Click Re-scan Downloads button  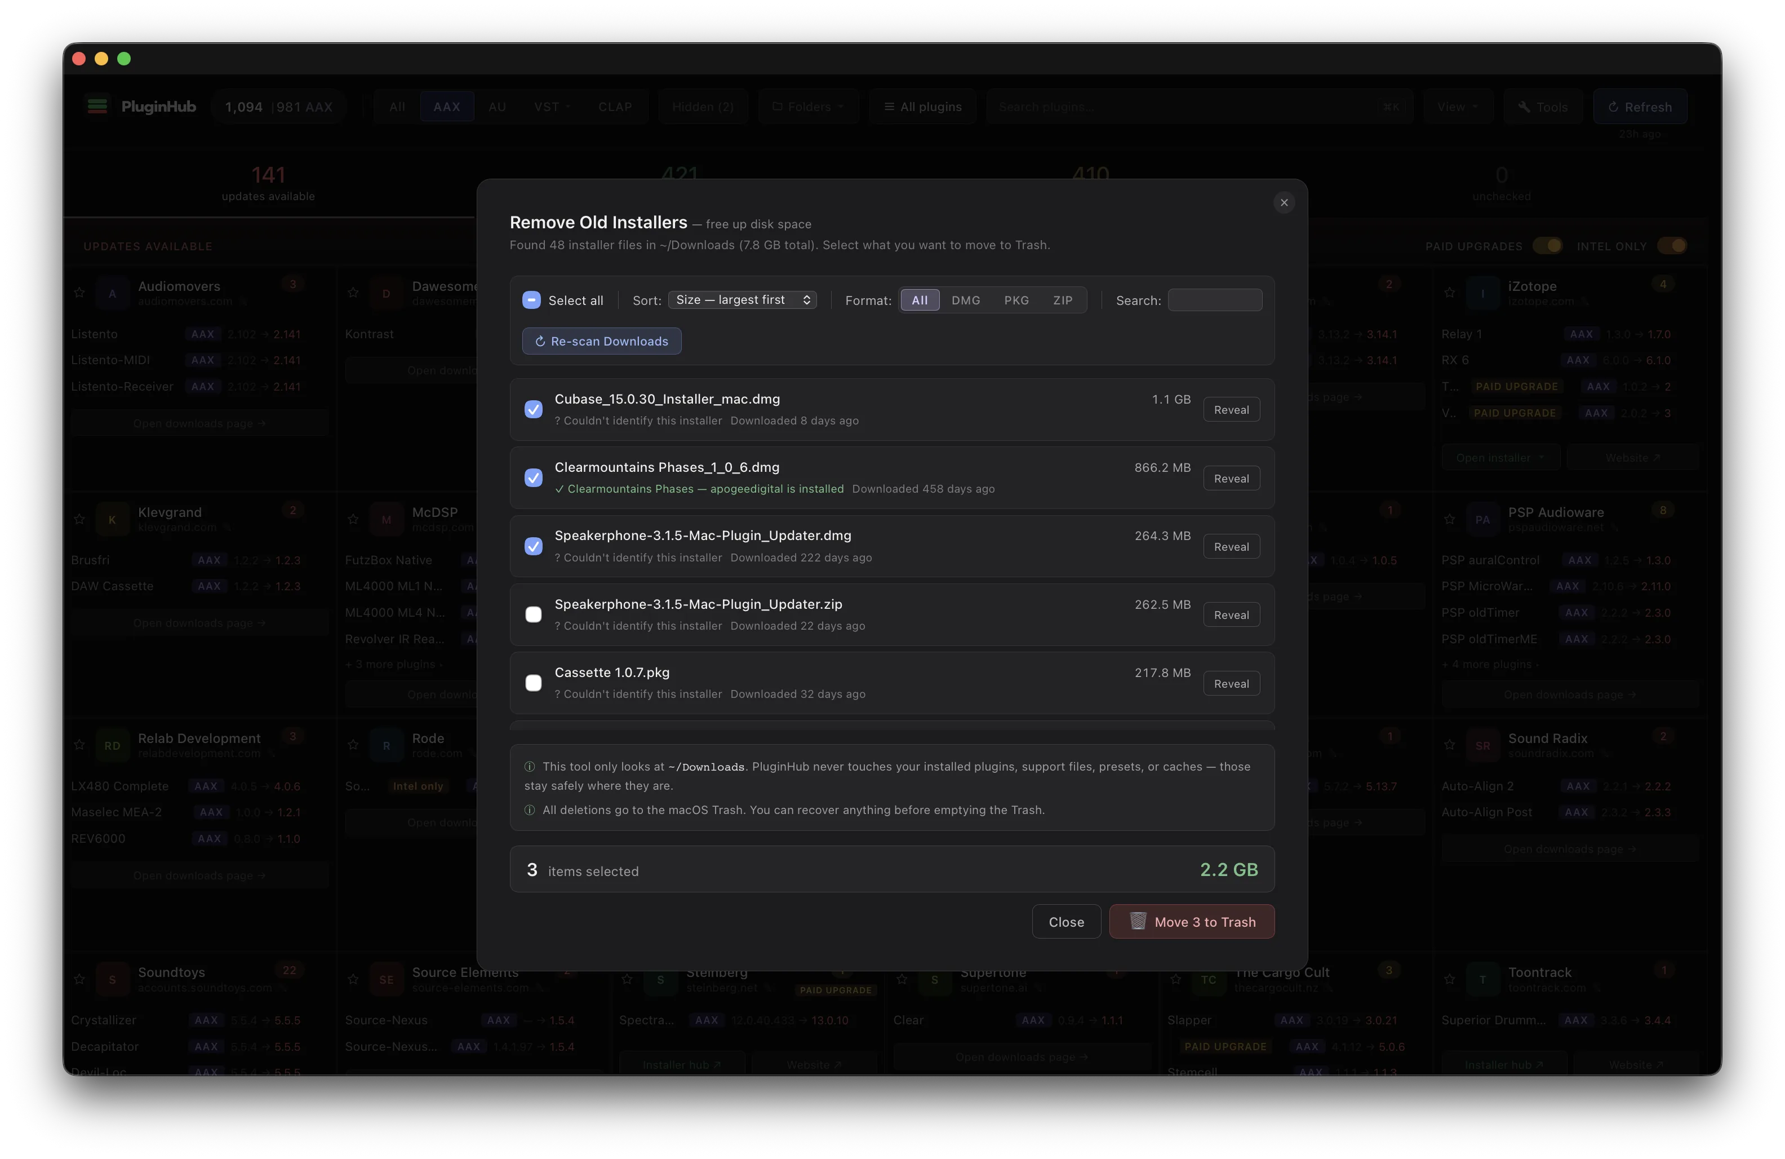tap(602, 341)
